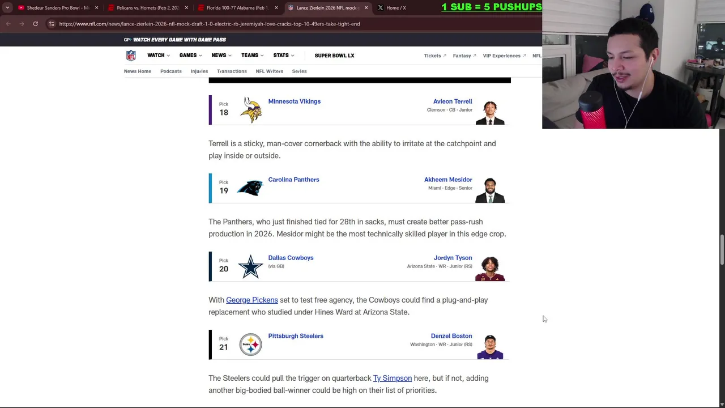Click the Minnesota Vikings team logo
725x408 pixels.
click(x=250, y=109)
